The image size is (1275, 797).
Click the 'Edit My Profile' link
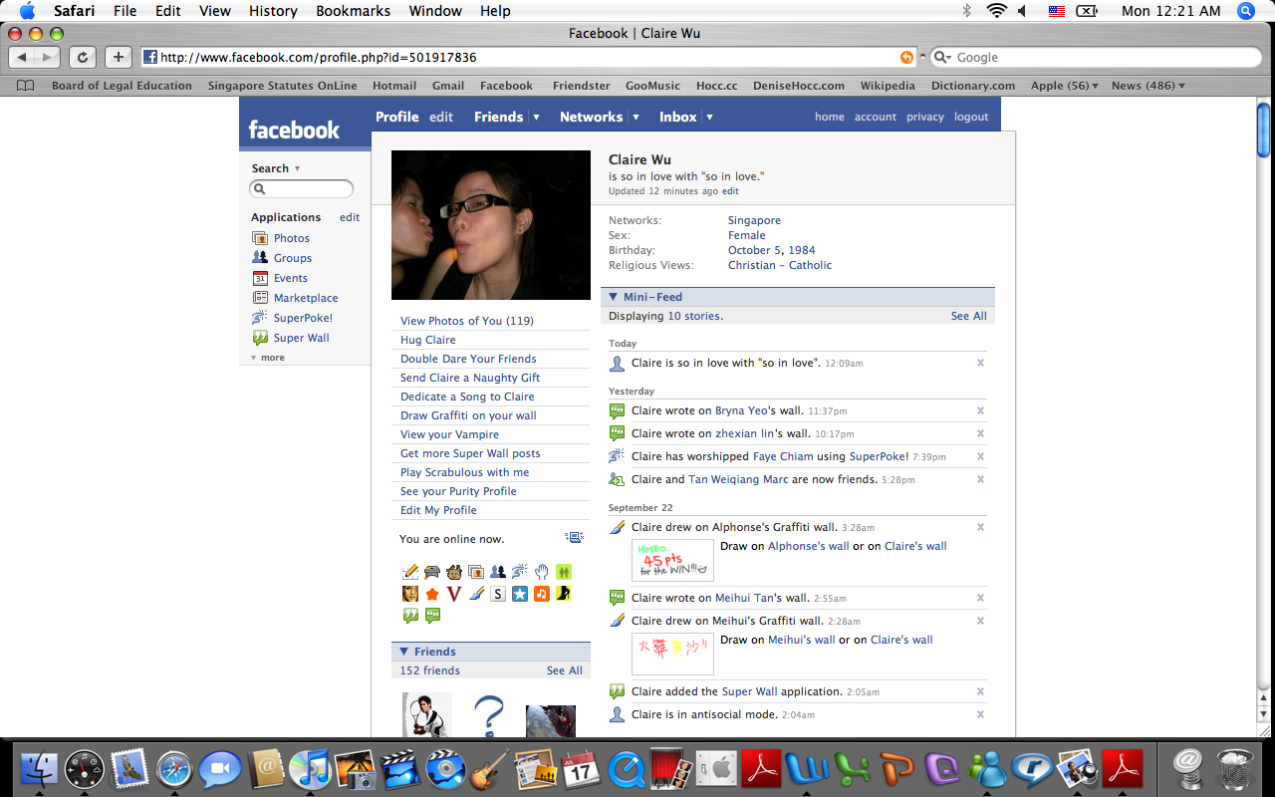click(x=438, y=510)
